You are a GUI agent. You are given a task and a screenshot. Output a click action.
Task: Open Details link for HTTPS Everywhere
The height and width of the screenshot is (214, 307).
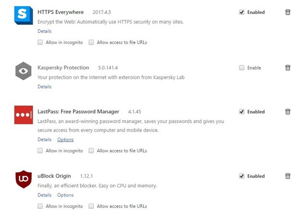coord(44,31)
